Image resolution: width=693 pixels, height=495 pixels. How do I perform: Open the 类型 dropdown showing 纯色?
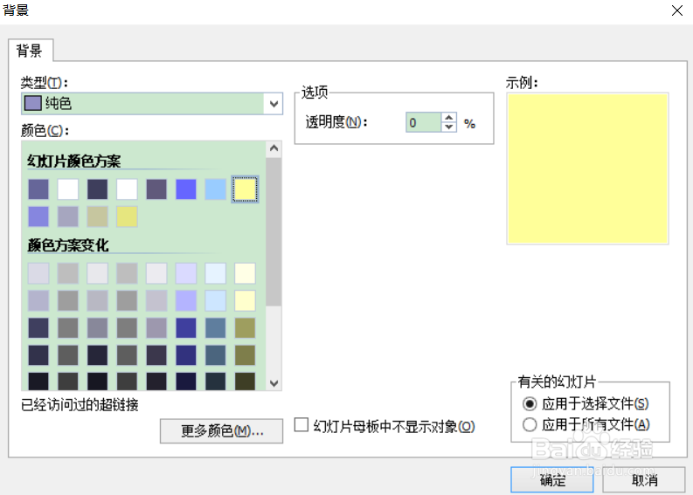[x=151, y=104]
